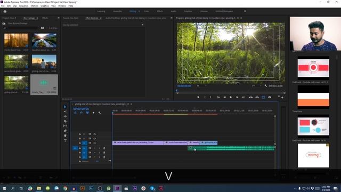The height and width of the screenshot is (192, 341).
Task: Mute audio track A1
Action: (95, 148)
